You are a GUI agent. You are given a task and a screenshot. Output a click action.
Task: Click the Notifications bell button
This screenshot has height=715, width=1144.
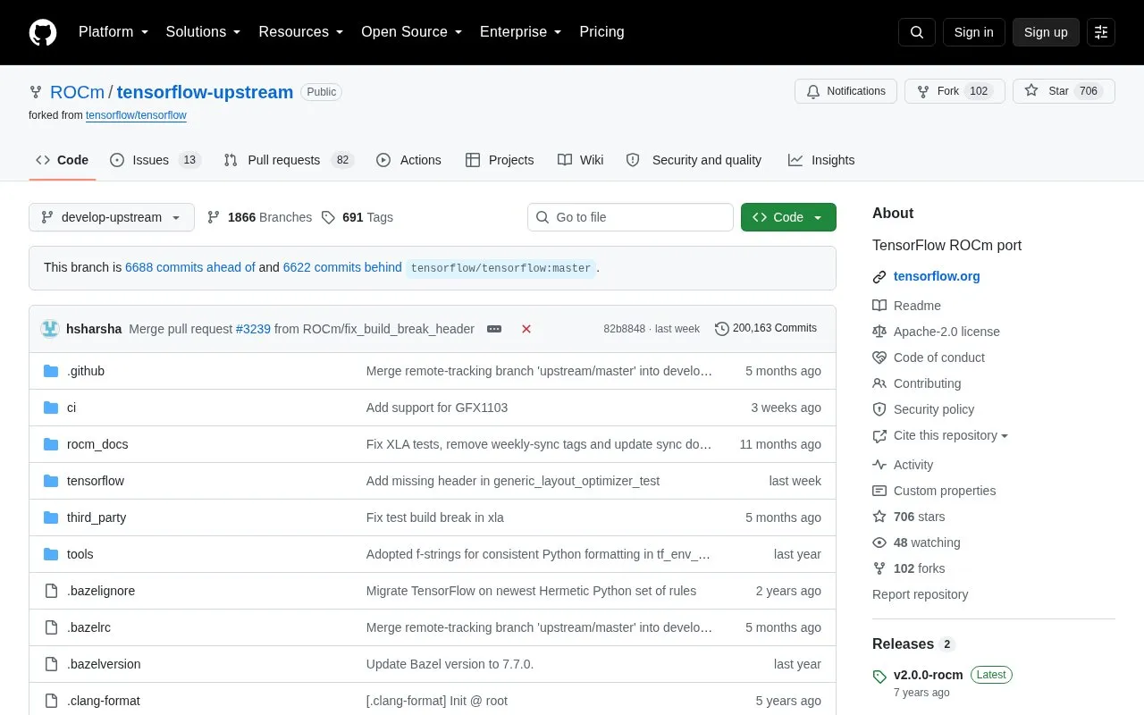[x=845, y=91]
